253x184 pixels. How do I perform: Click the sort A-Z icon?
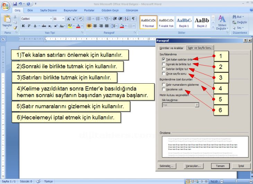tap(127, 19)
